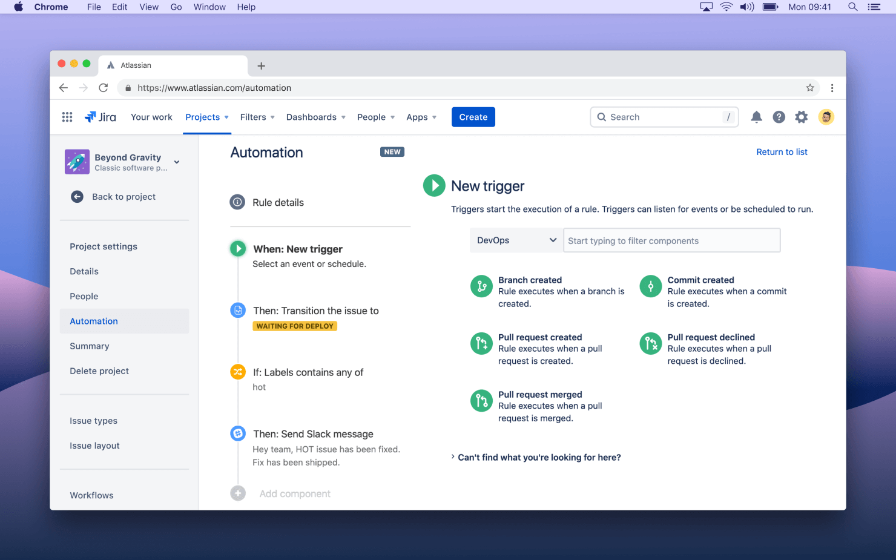This screenshot has width=896, height=560.
Task: Open the Send Slack message component icon
Action: click(x=237, y=433)
